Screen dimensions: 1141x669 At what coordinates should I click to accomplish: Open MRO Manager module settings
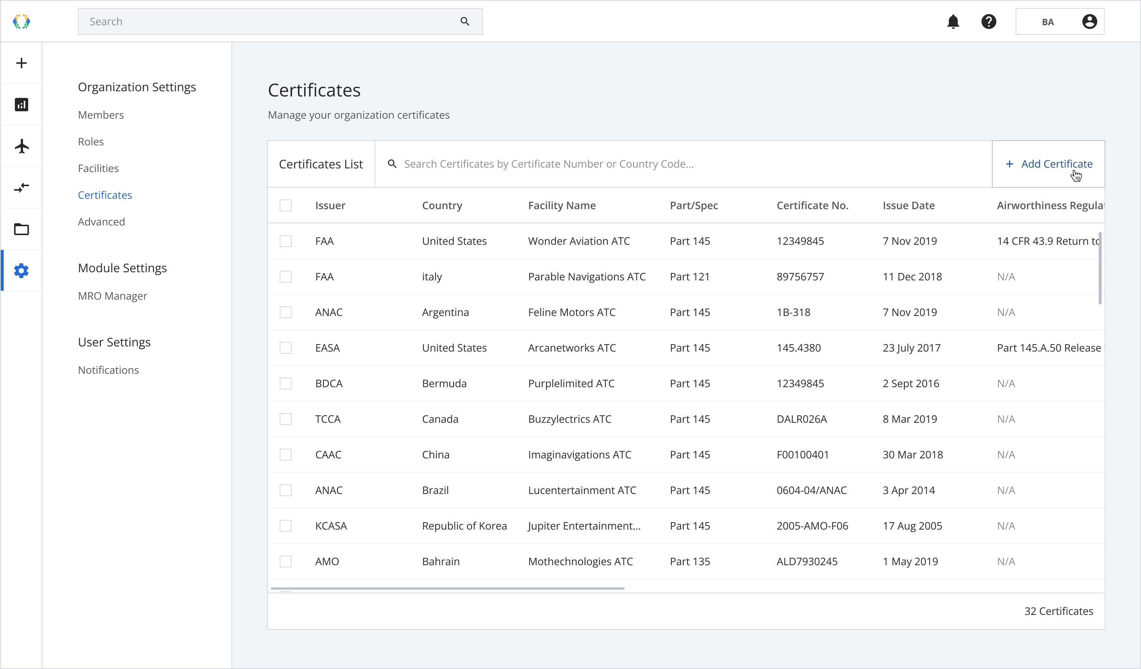click(x=112, y=296)
